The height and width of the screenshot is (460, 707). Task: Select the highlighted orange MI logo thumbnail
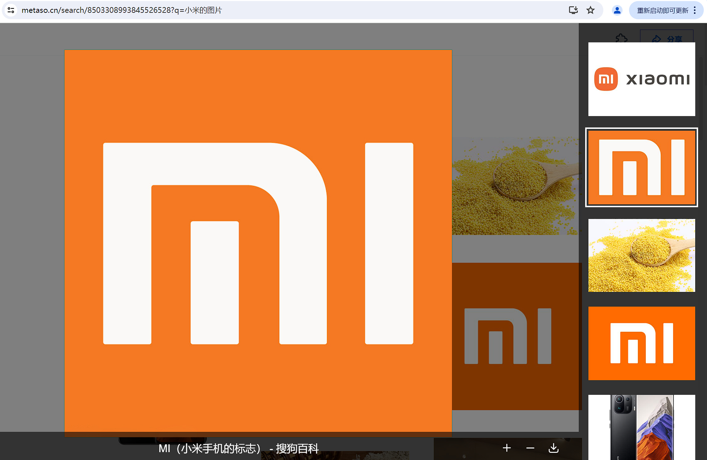coord(642,167)
